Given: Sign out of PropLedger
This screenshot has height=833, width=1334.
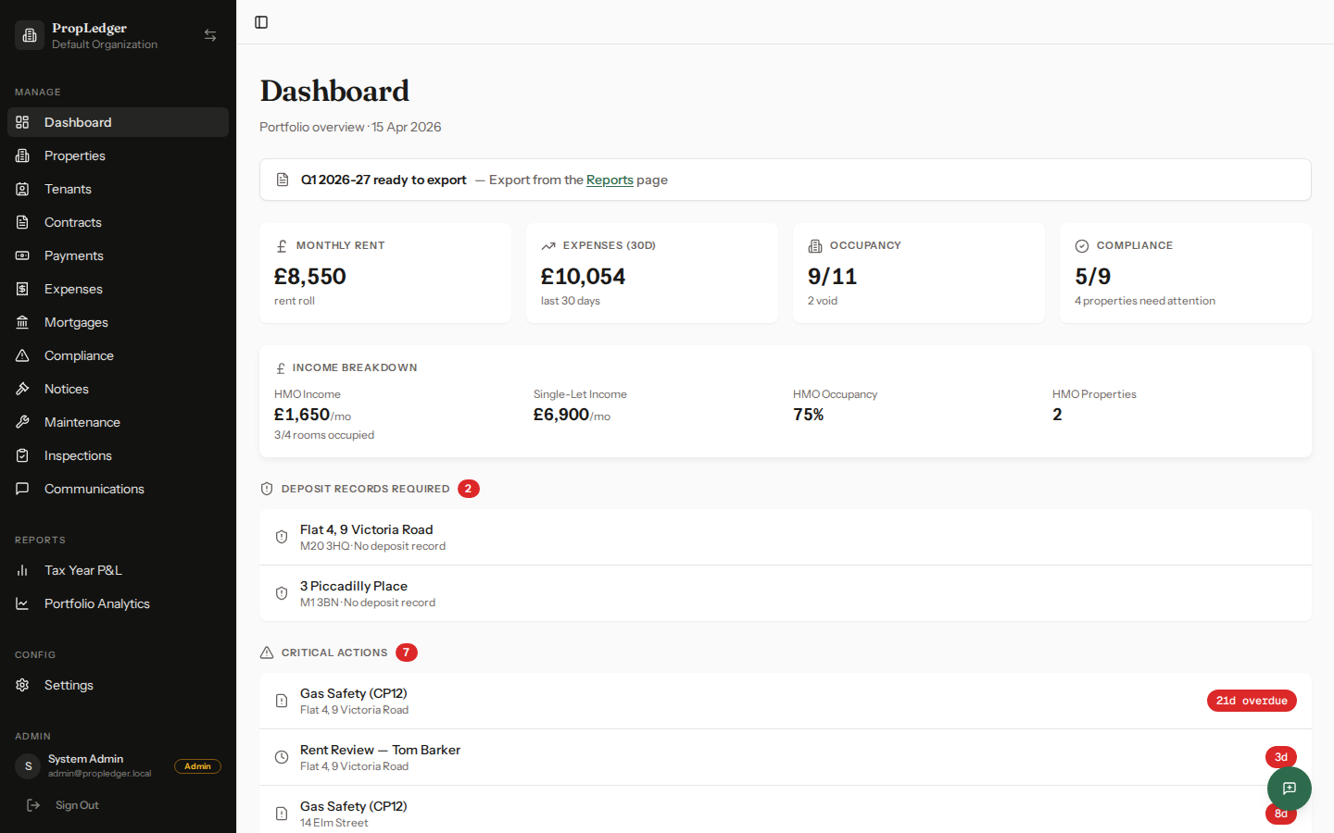Looking at the screenshot, I should tap(77, 804).
